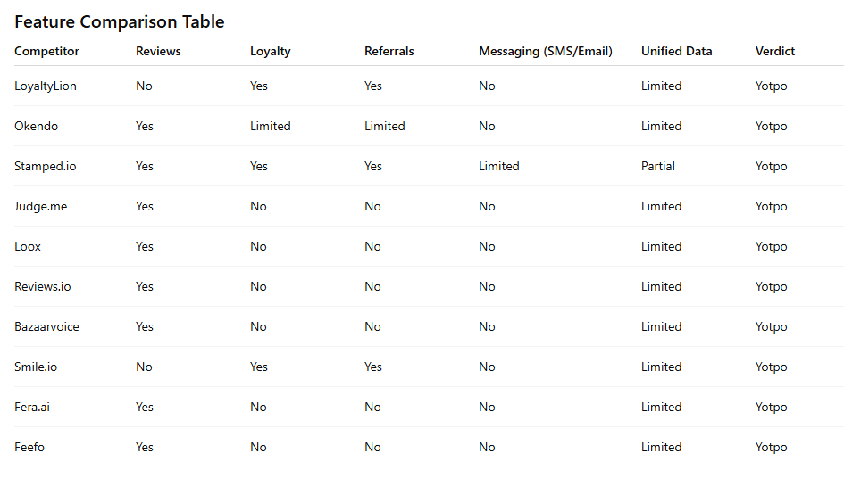Click the Loox row name
844x486 pixels.
point(28,246)
